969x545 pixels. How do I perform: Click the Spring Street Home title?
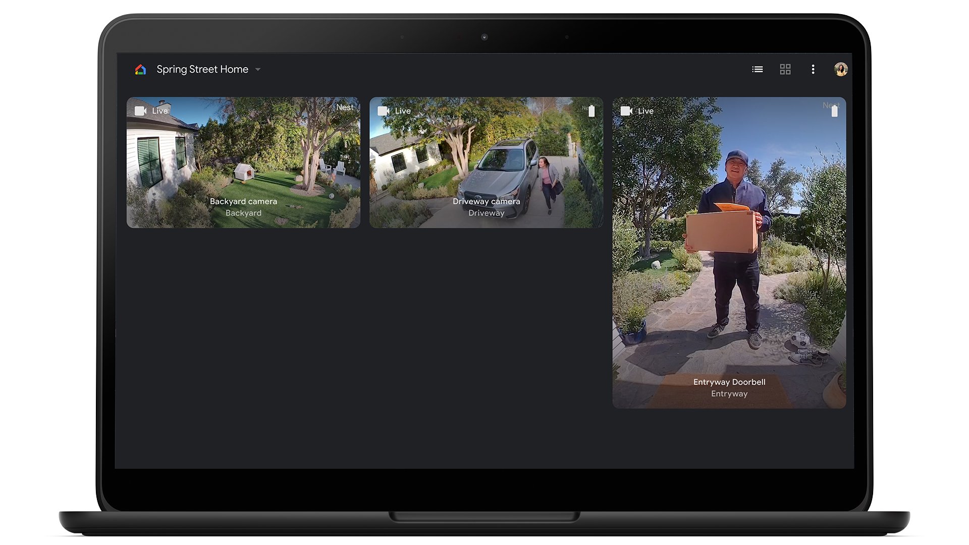[x=202, y=70]
